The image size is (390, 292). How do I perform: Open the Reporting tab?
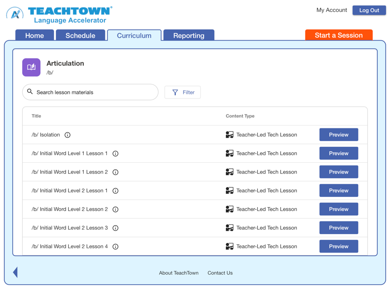click(x=188, y=35)
